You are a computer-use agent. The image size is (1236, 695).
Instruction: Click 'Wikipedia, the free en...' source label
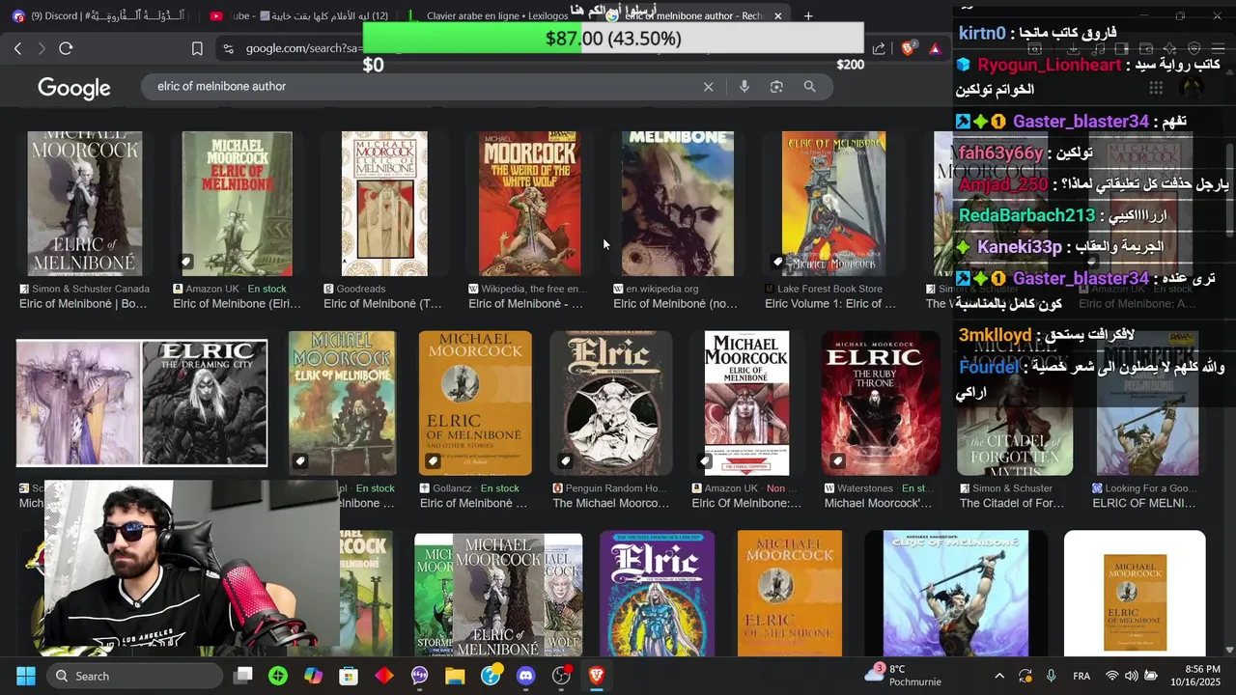(534, 289)
